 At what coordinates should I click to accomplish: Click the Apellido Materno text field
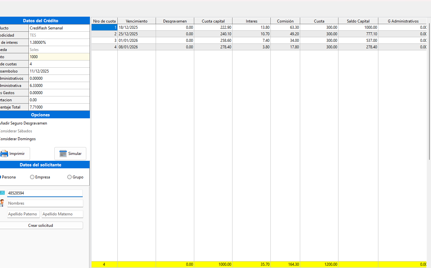click(x=62, y=214)
